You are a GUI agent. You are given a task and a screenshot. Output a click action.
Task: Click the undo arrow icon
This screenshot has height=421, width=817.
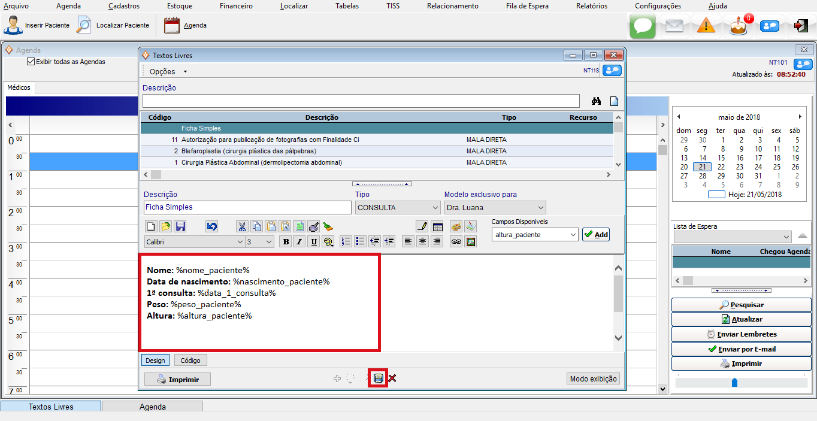211,227
